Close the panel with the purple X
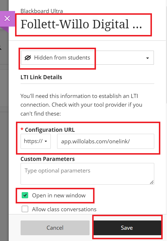Image resolution: width=167 pixels, height=241 pixels. [7, 18]
